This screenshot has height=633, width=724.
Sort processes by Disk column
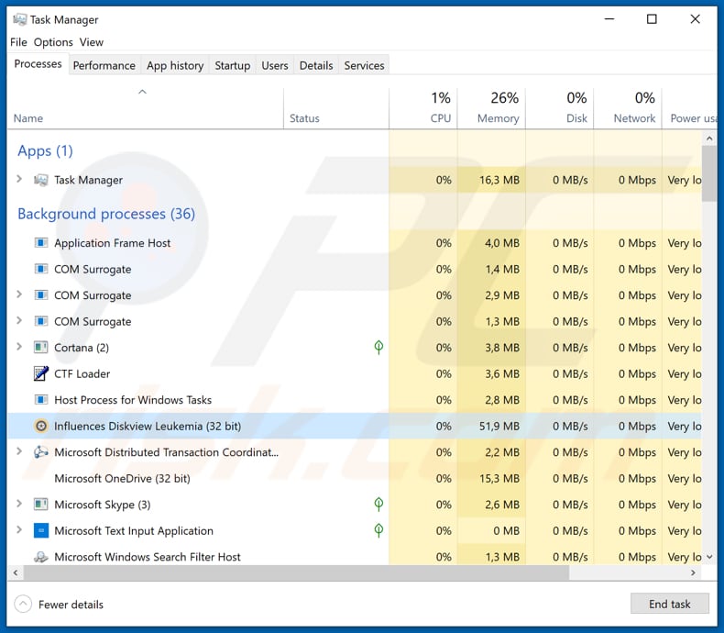click(x=559, y=108)
